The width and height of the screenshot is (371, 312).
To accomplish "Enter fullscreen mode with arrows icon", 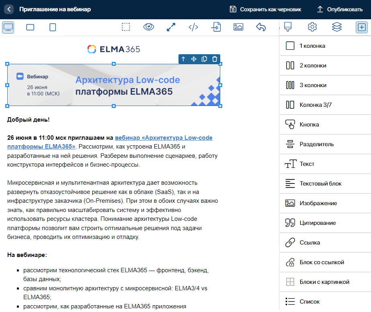I will coord(171,27).
